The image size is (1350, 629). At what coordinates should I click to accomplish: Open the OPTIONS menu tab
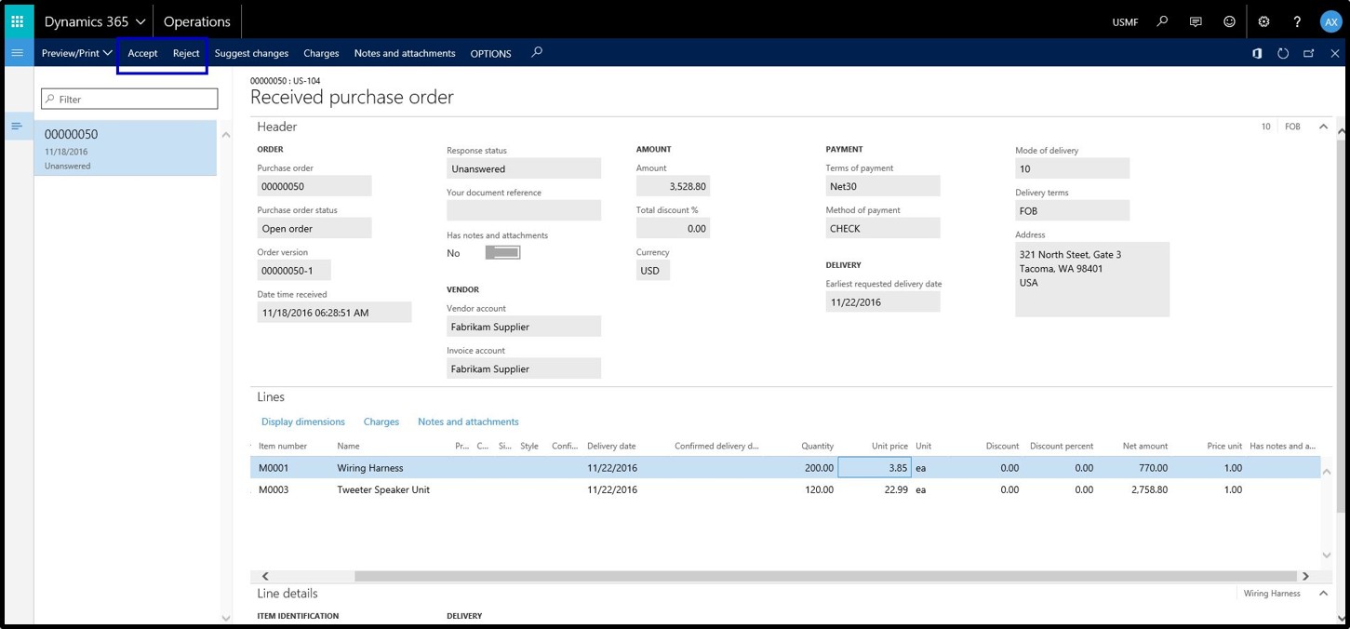tap(490, 54)
